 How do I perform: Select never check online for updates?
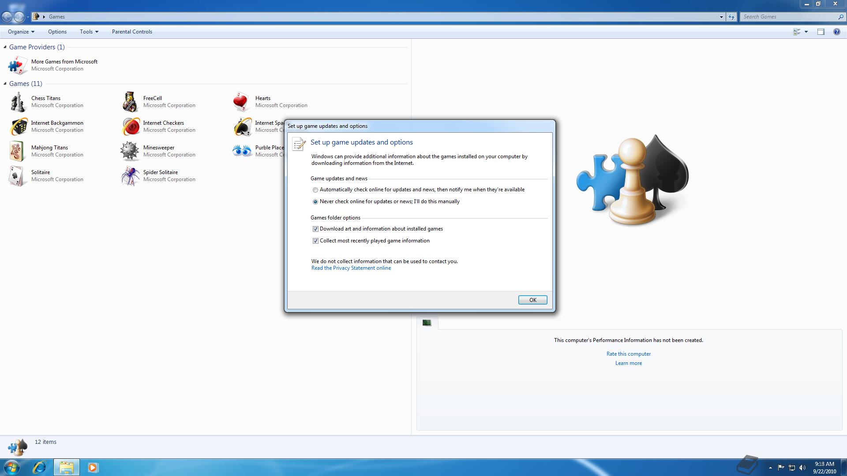[x=315, y=202]
